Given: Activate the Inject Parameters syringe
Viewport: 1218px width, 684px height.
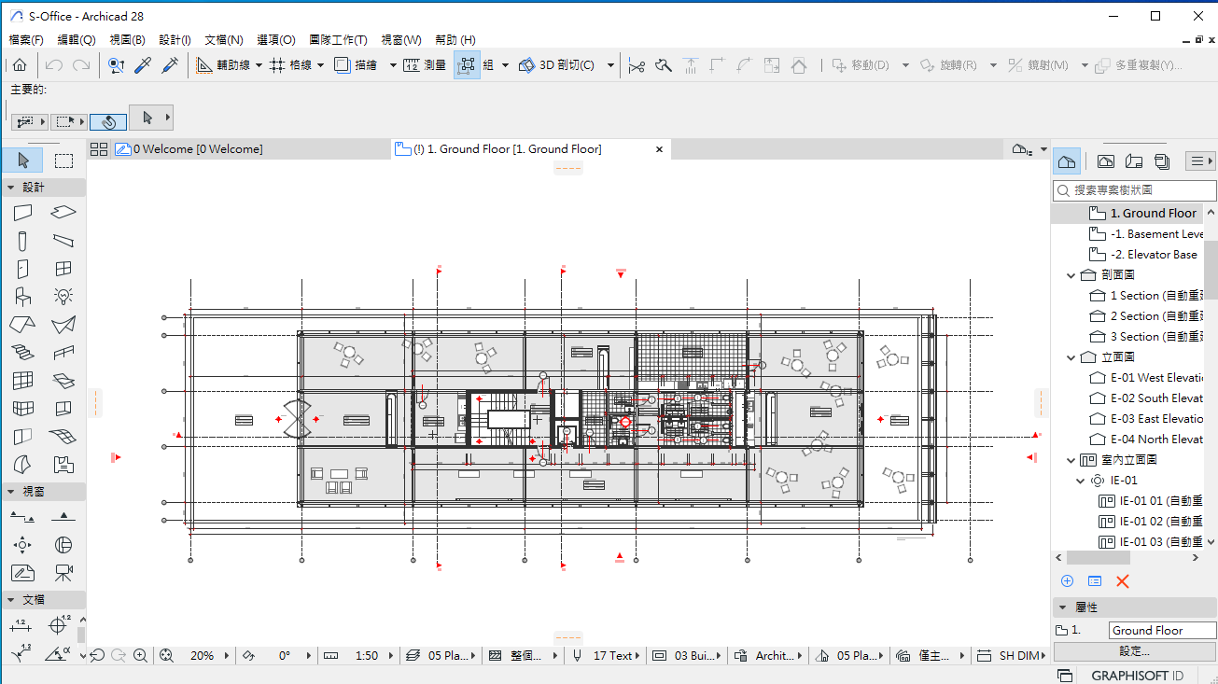Looking at the screenshot, I should 170,65.
